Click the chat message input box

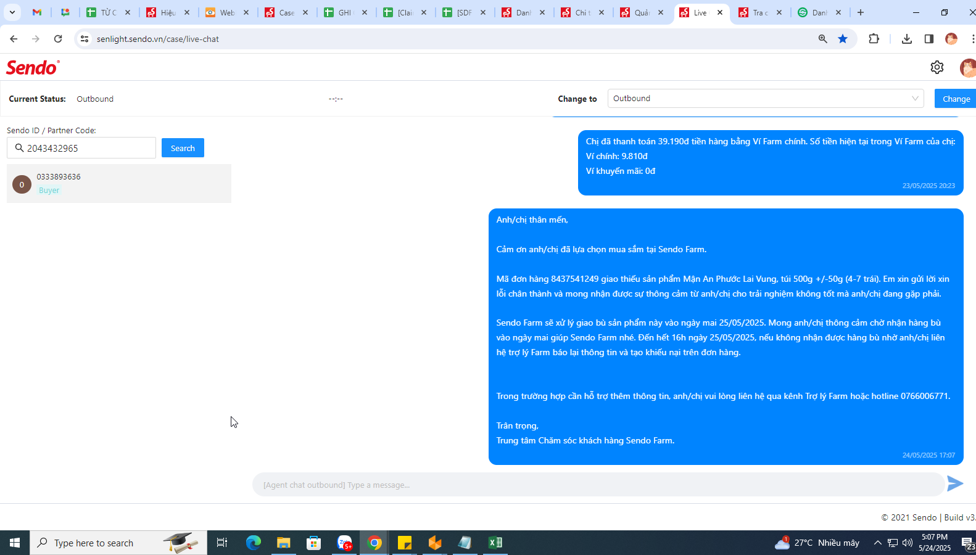coord(598,485)
